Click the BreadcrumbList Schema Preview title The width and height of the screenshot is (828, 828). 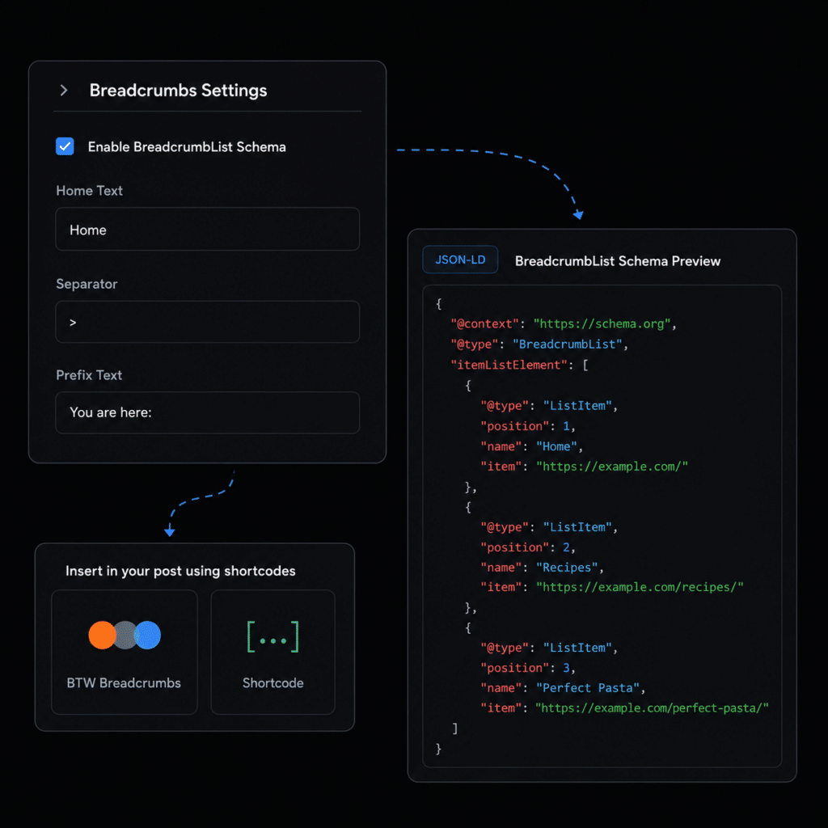617,261
